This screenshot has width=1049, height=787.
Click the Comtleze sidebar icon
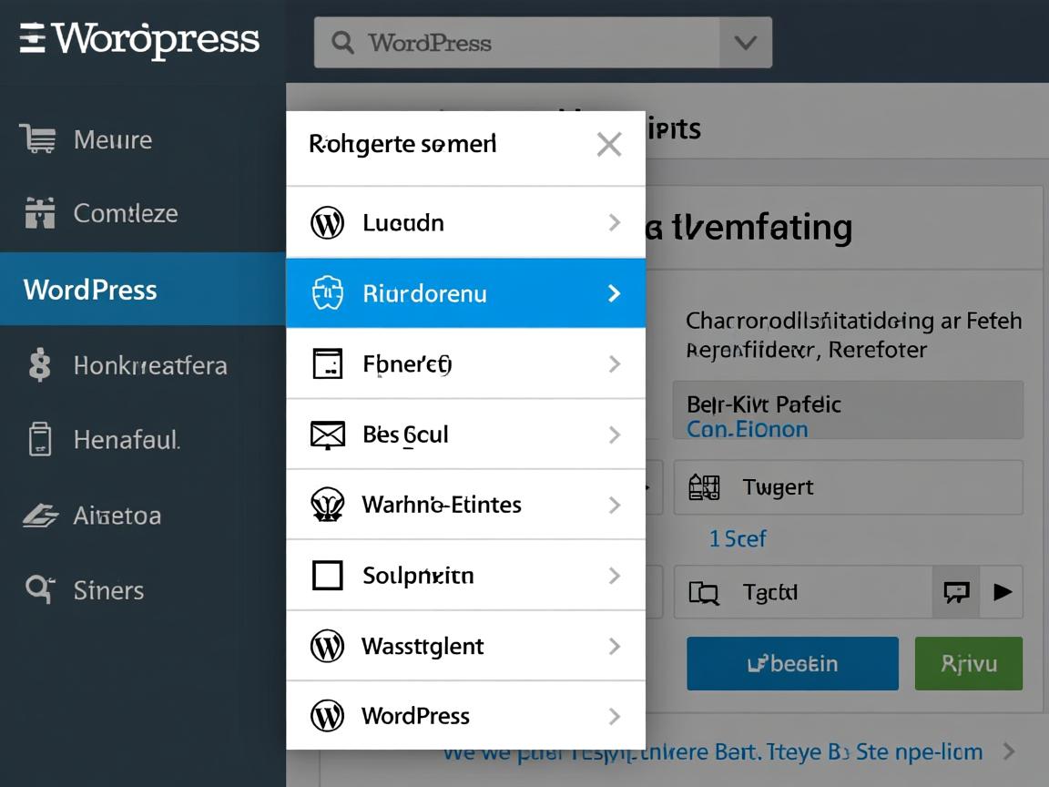(x=39, y=213)
